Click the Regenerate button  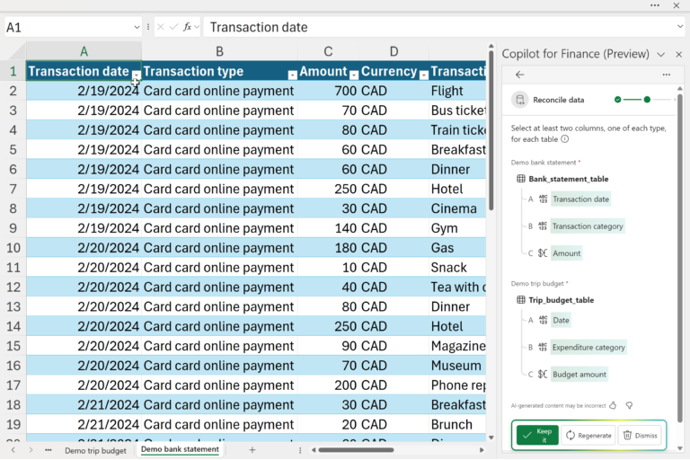point(588,435)
